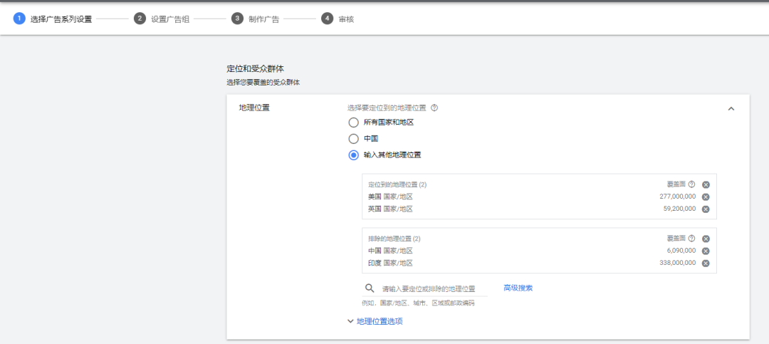Open 高级搜索 link
Screen dimensions: 769x344
pos(518,288)
